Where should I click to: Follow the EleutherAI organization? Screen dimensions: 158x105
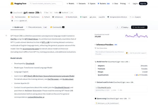pyautogui.click(x=57, y=13)
